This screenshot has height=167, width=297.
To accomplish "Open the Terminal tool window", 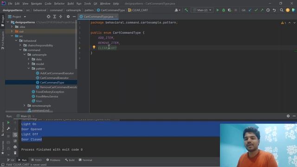I will [85, 160].
